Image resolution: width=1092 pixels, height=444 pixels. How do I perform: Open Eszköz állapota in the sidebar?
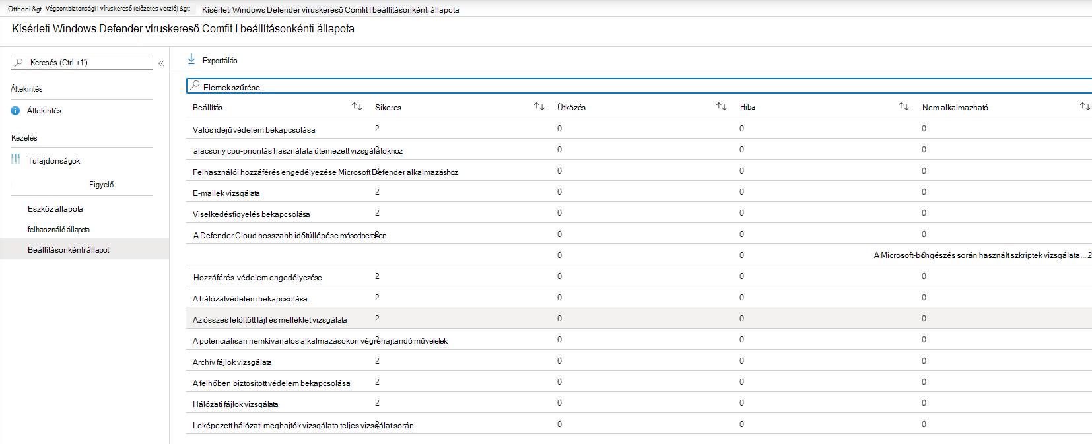tap(55, 209)
